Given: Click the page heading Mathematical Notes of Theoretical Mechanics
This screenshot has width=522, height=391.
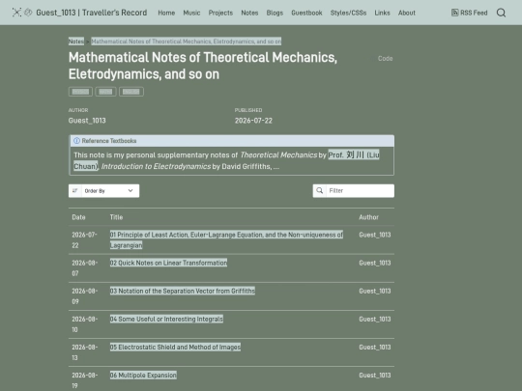Looking at the screenshot, I should [x=203, y=66].
